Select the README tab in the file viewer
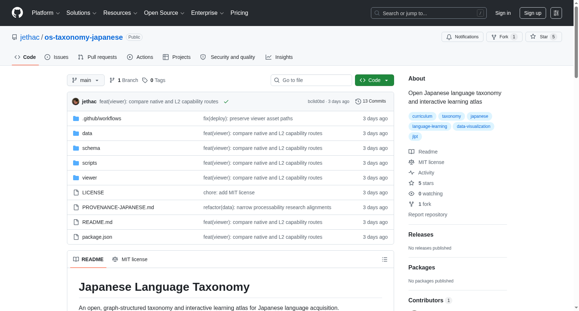Screen dimensions: 579x311 click(88, 259)
